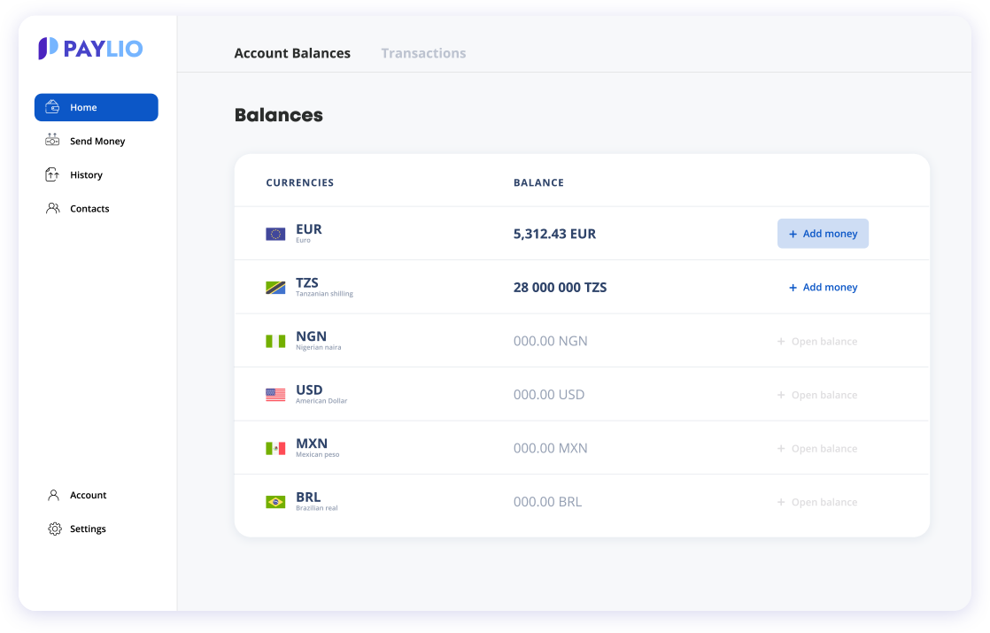The height and width of the screenshot is (633, 990).
Task: Open Settings gear icon
Action: coord(54,529)
